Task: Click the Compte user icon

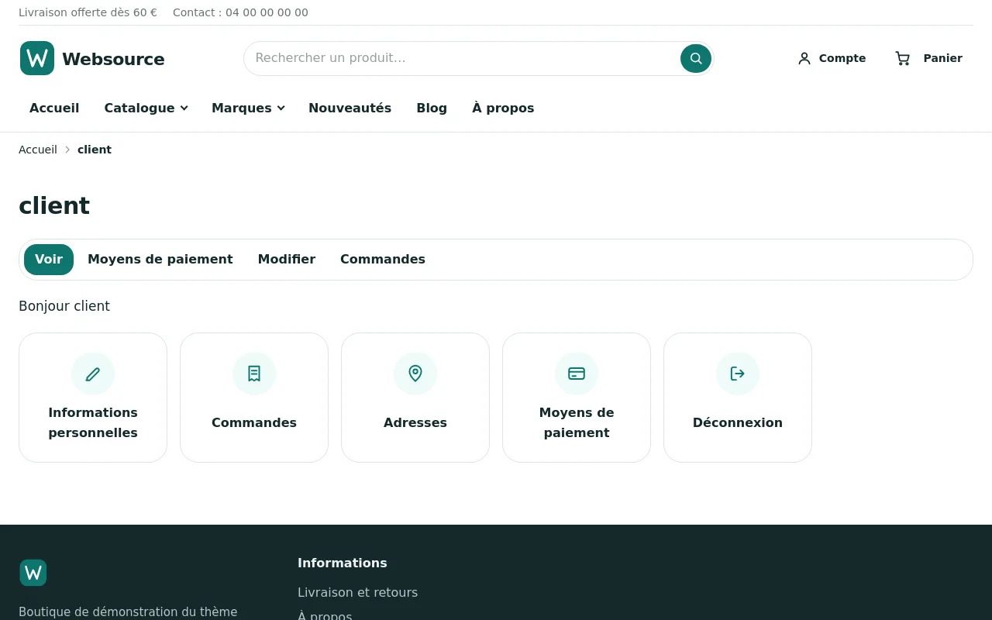Action: pyautogui.click(x=804, y=58)
